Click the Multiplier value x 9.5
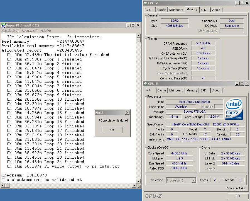This screenshot has height=201, width=250. point(179,158)
